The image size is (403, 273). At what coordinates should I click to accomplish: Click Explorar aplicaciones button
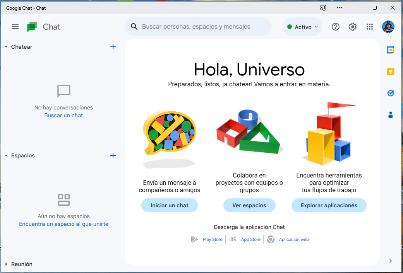click(x=329, y=205)
